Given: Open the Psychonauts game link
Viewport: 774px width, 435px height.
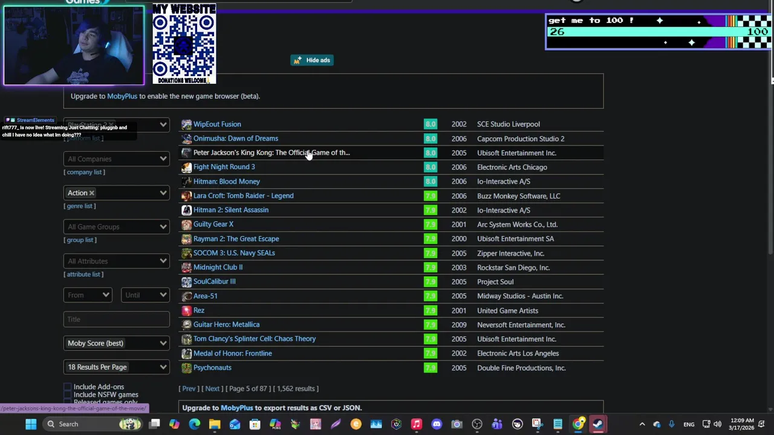Looking at the screenshot, I should [x=212, y=368].
